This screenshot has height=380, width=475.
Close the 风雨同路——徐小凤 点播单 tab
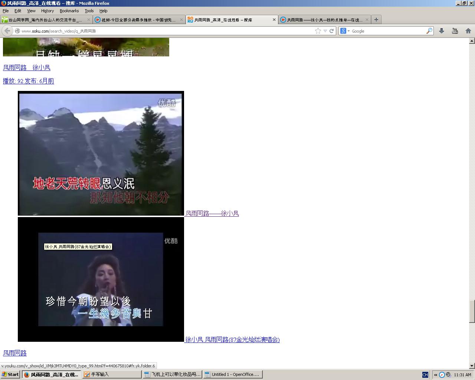[367, 20]
